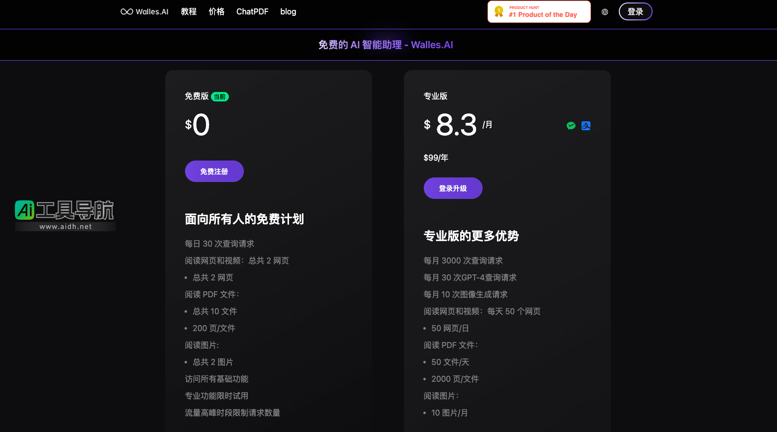Viewport: 777px width, 432px height.
Task: Open the 教程 menu item
Action: 189,12
